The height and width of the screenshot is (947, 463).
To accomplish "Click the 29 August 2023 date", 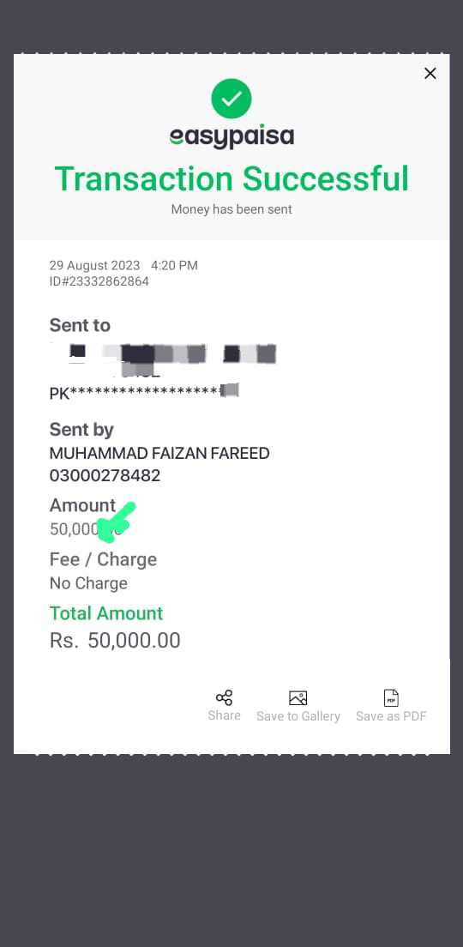I will (94, 266).
